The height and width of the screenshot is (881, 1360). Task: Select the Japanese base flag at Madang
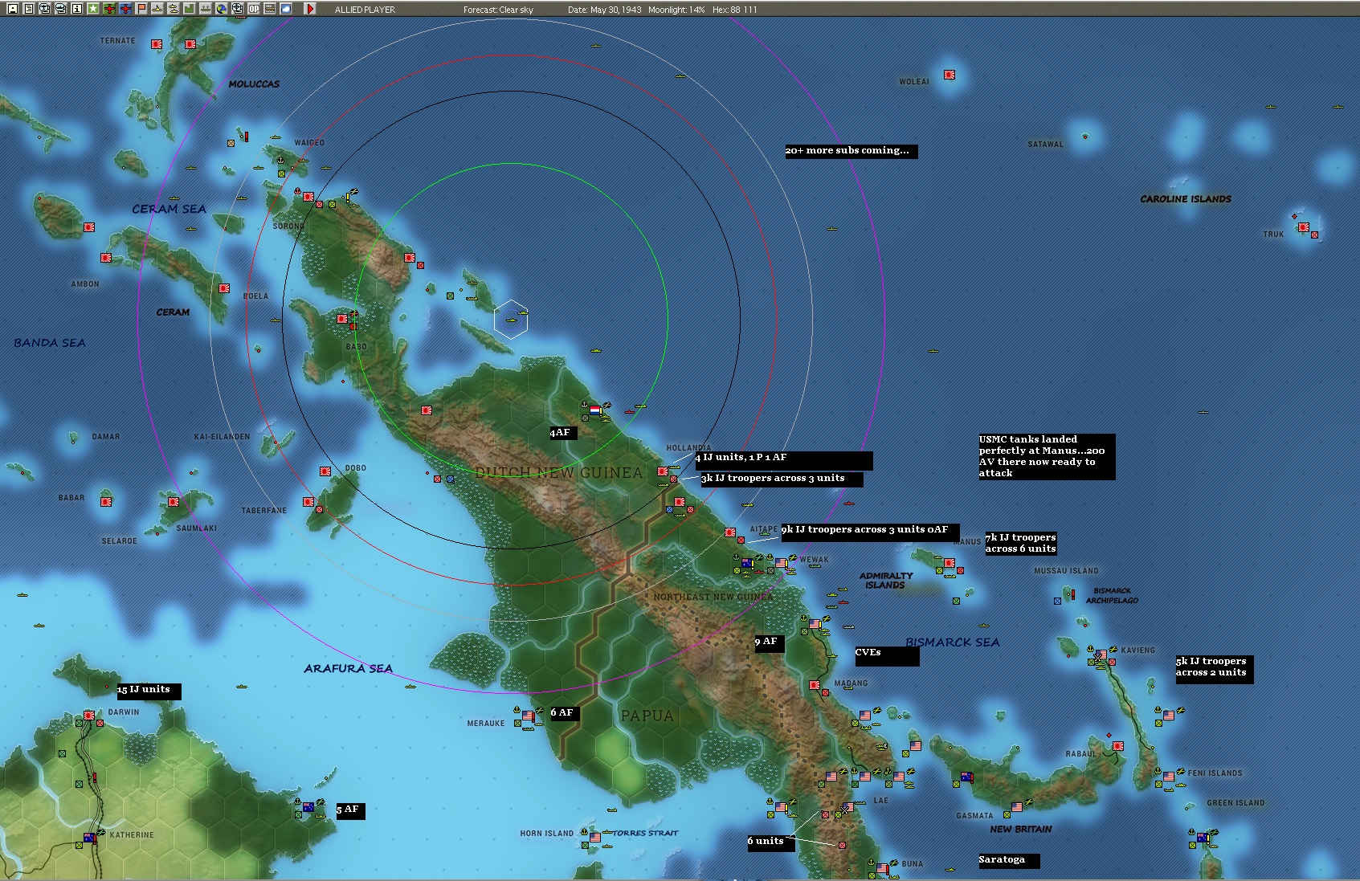[815, 685]
